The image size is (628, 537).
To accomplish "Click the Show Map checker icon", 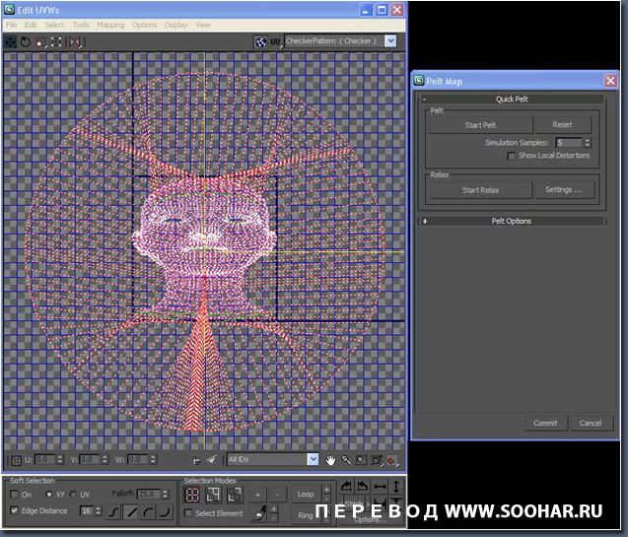I will pyautogui.click(x=260, y=41).
